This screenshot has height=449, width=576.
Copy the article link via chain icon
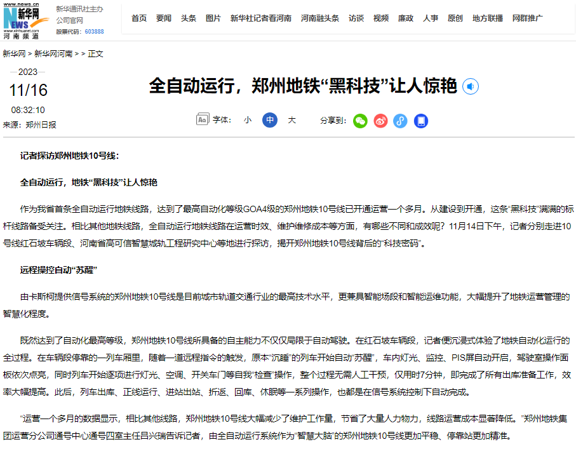coord(401,121)
